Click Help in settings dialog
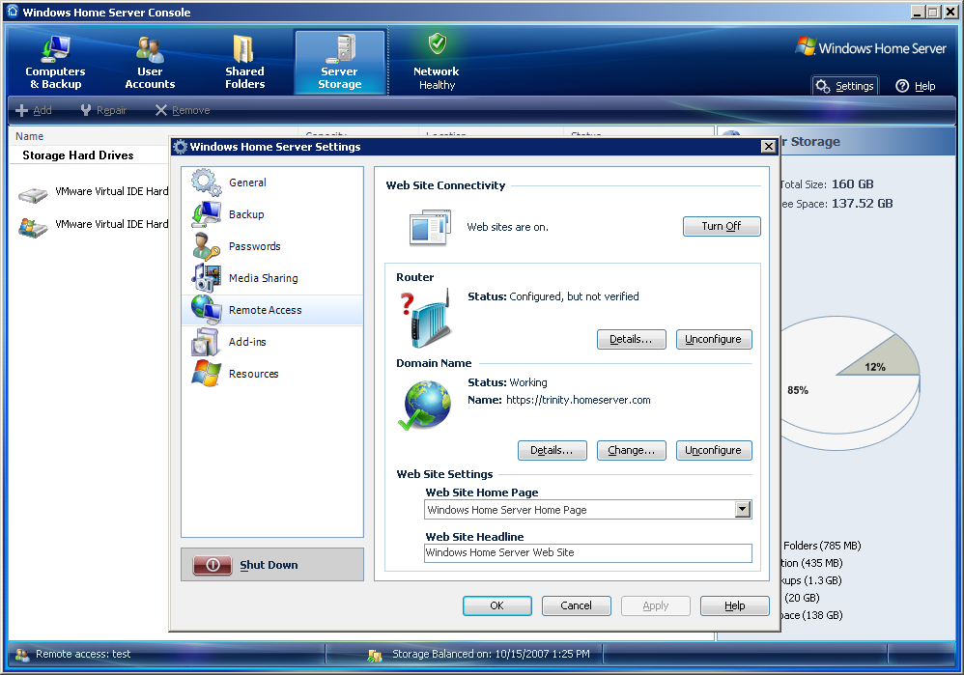Image resolution: width=964 pixels, height=675 pixels. point(735,605)
